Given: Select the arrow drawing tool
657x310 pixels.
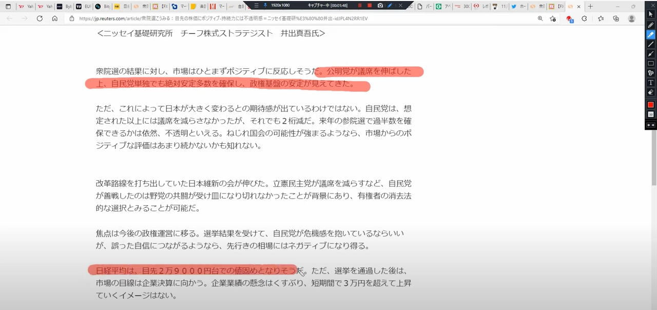Looking at the screenshot, I should tap(651, 54).
